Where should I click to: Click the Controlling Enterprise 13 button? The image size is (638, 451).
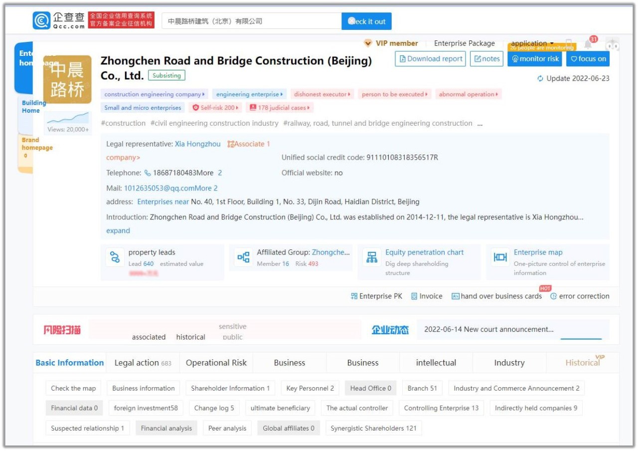tap(441, 408)
